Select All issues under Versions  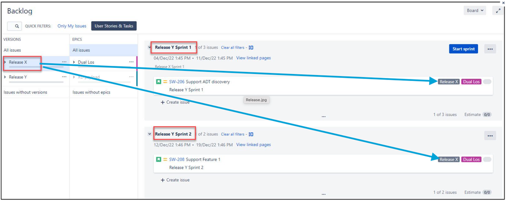pos(12,50)
